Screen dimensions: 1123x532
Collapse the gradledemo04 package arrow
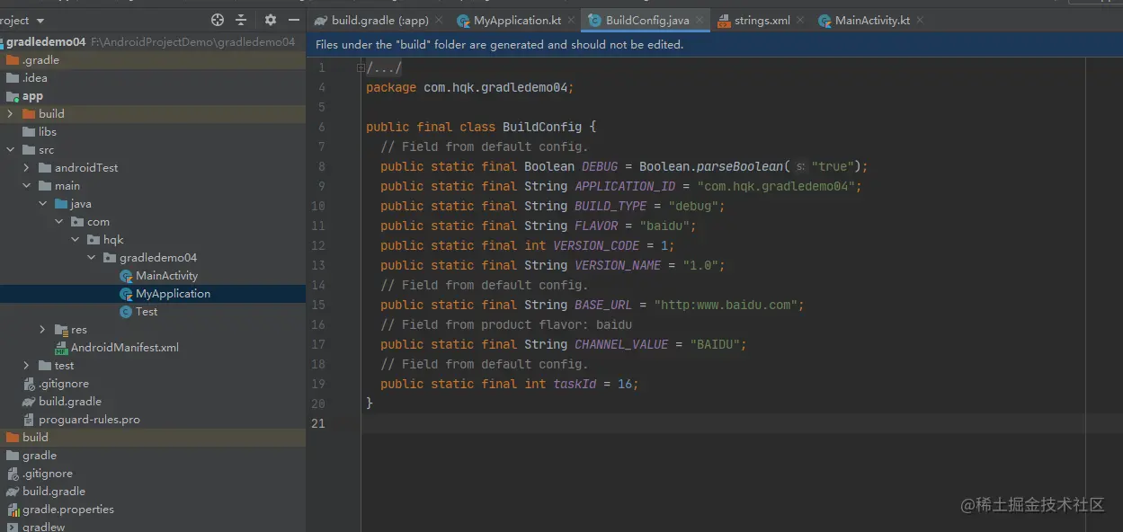[91, 258]
